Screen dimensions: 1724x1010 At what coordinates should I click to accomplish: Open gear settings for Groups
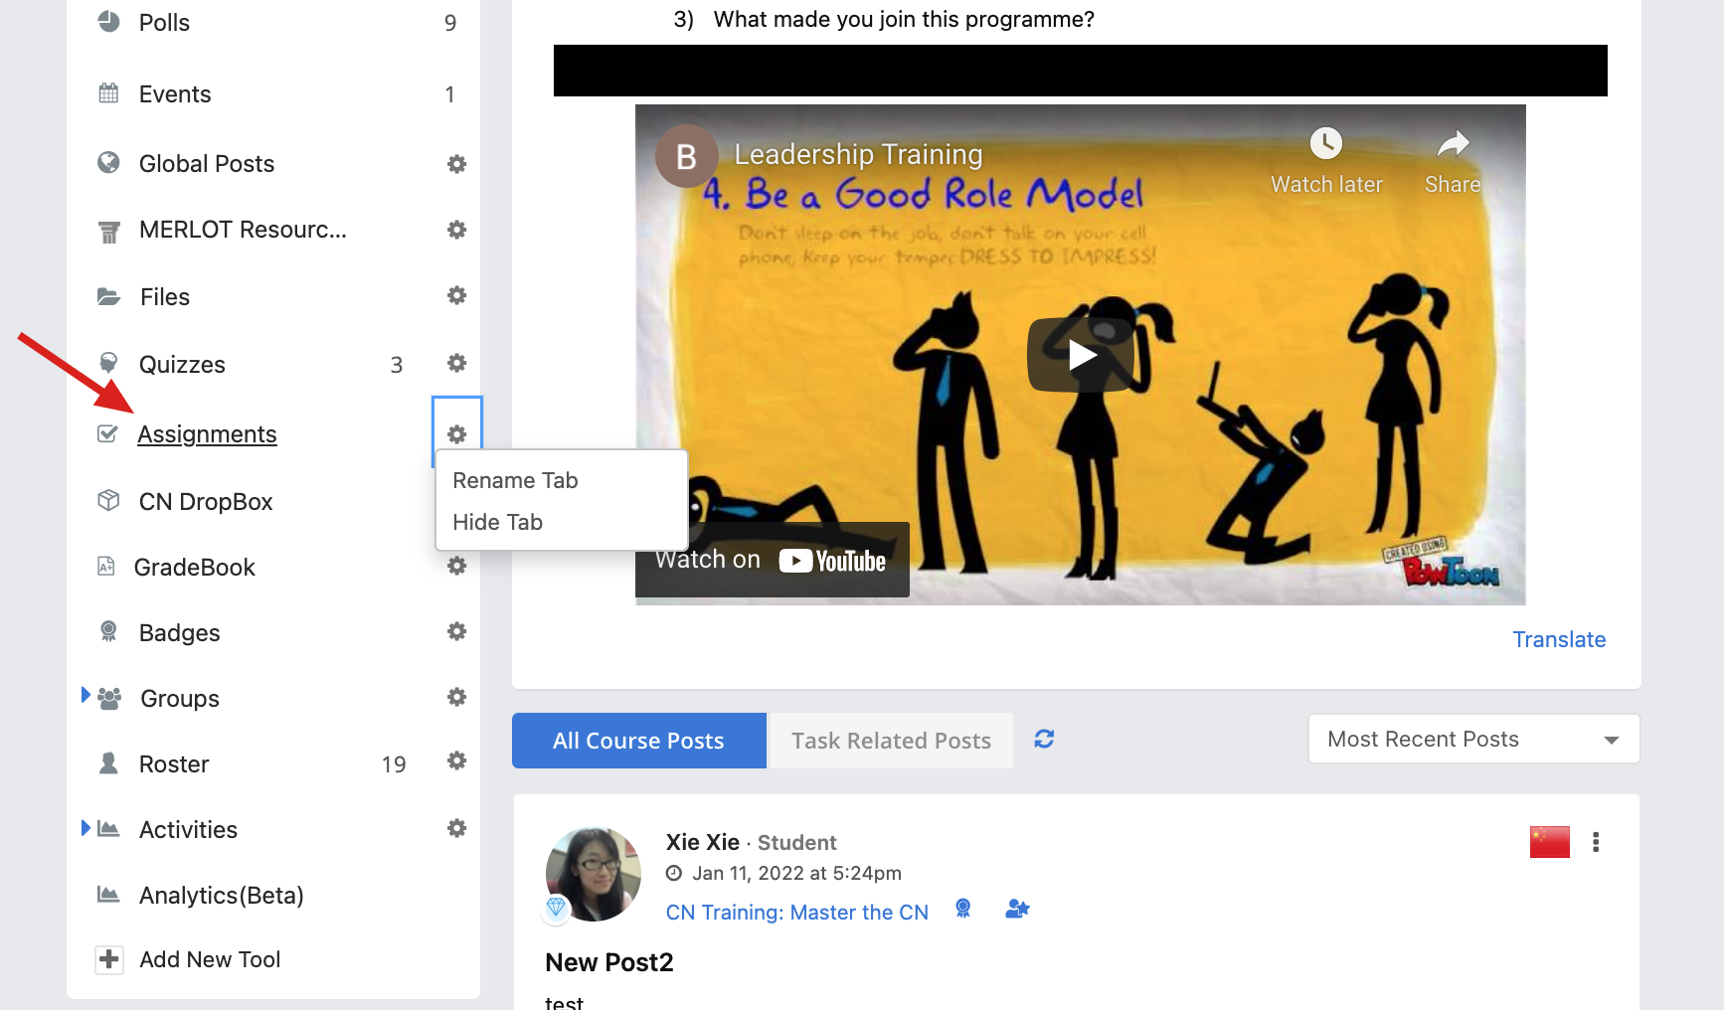456,697
